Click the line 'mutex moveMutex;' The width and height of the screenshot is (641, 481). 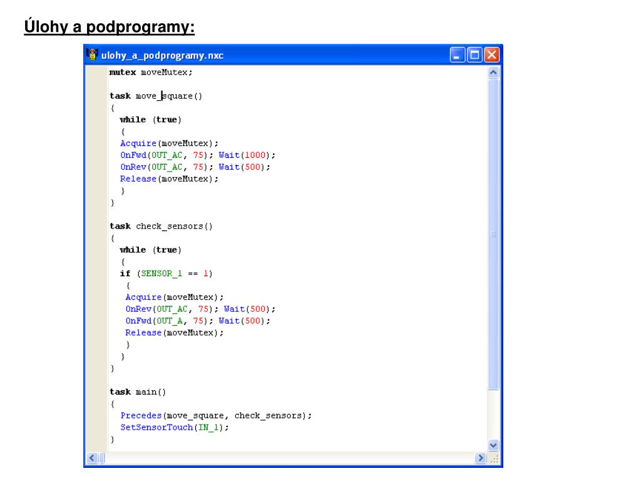[x=151, y=73]
